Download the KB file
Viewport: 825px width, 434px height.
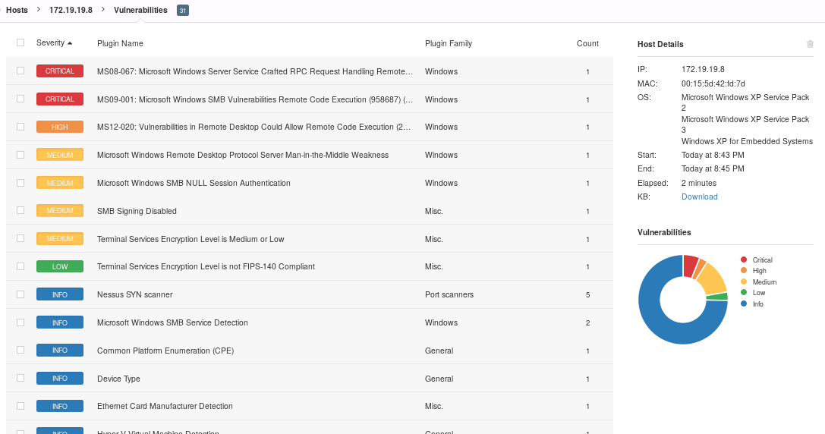pyautogui.click(x=699, y=197)
